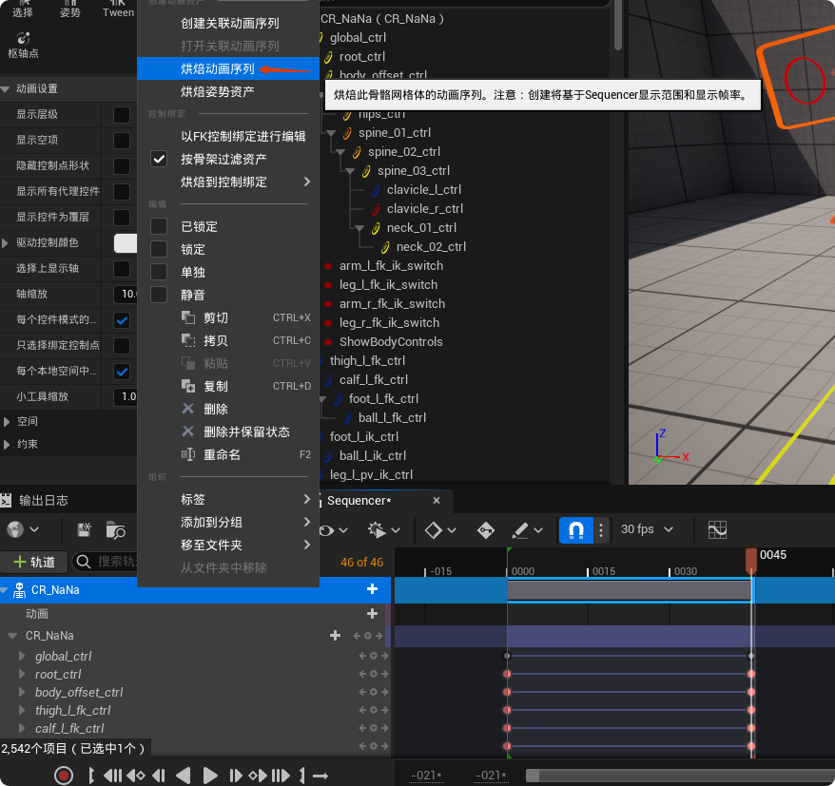Open the playback options gear-play dropdown
835x786 pixels.
tap(384, 530)
